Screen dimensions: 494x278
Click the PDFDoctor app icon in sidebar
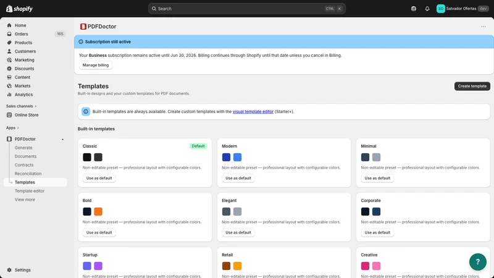coord(9,139)
